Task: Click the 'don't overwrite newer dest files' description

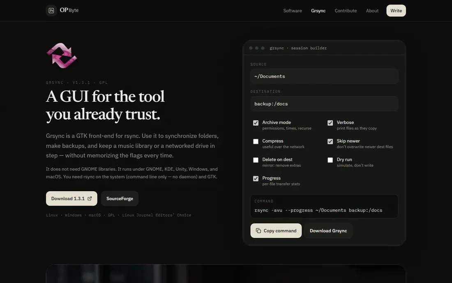Action: pyautogui.click(x=364, y=147)
